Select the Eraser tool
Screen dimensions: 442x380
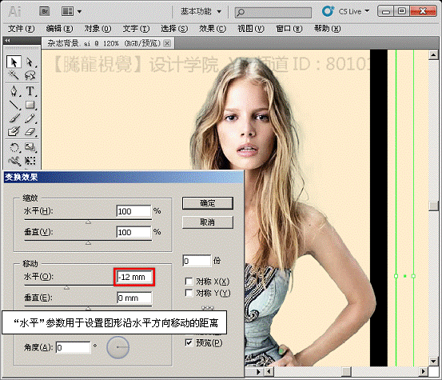tap(30, 131)
